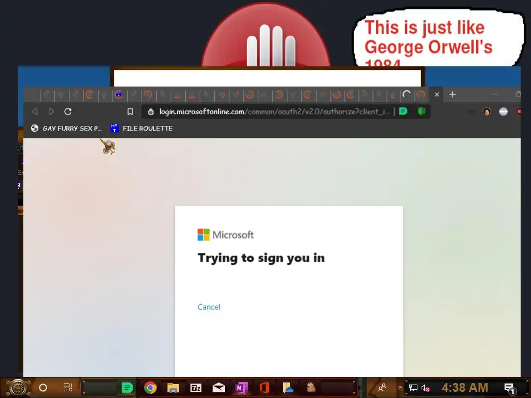Switch to the tab with the blue favicon
This screenshot has height=398, width=531.
coord(119,94)
